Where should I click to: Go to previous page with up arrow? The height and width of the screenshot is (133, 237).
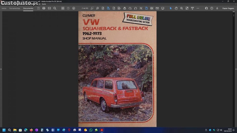pyautogui.click(x=68, y=8)
